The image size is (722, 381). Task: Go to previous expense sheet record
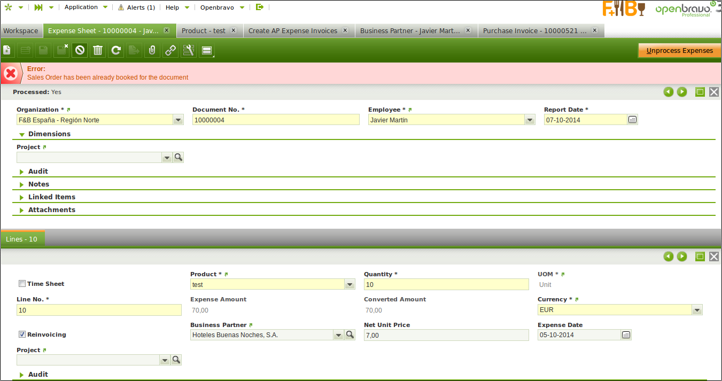click(668, 92)
